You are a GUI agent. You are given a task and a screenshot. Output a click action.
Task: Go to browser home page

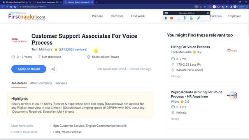pos(15,7)
